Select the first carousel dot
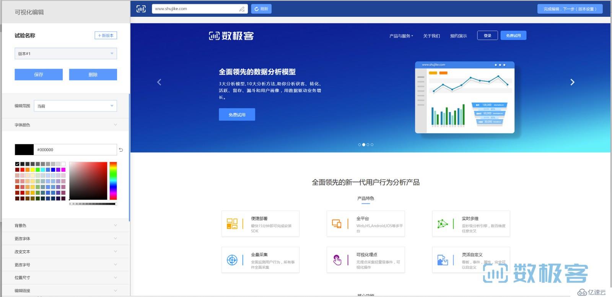This screenshot has height=297, width=612. pyautogui.click(x=360, y=145)
